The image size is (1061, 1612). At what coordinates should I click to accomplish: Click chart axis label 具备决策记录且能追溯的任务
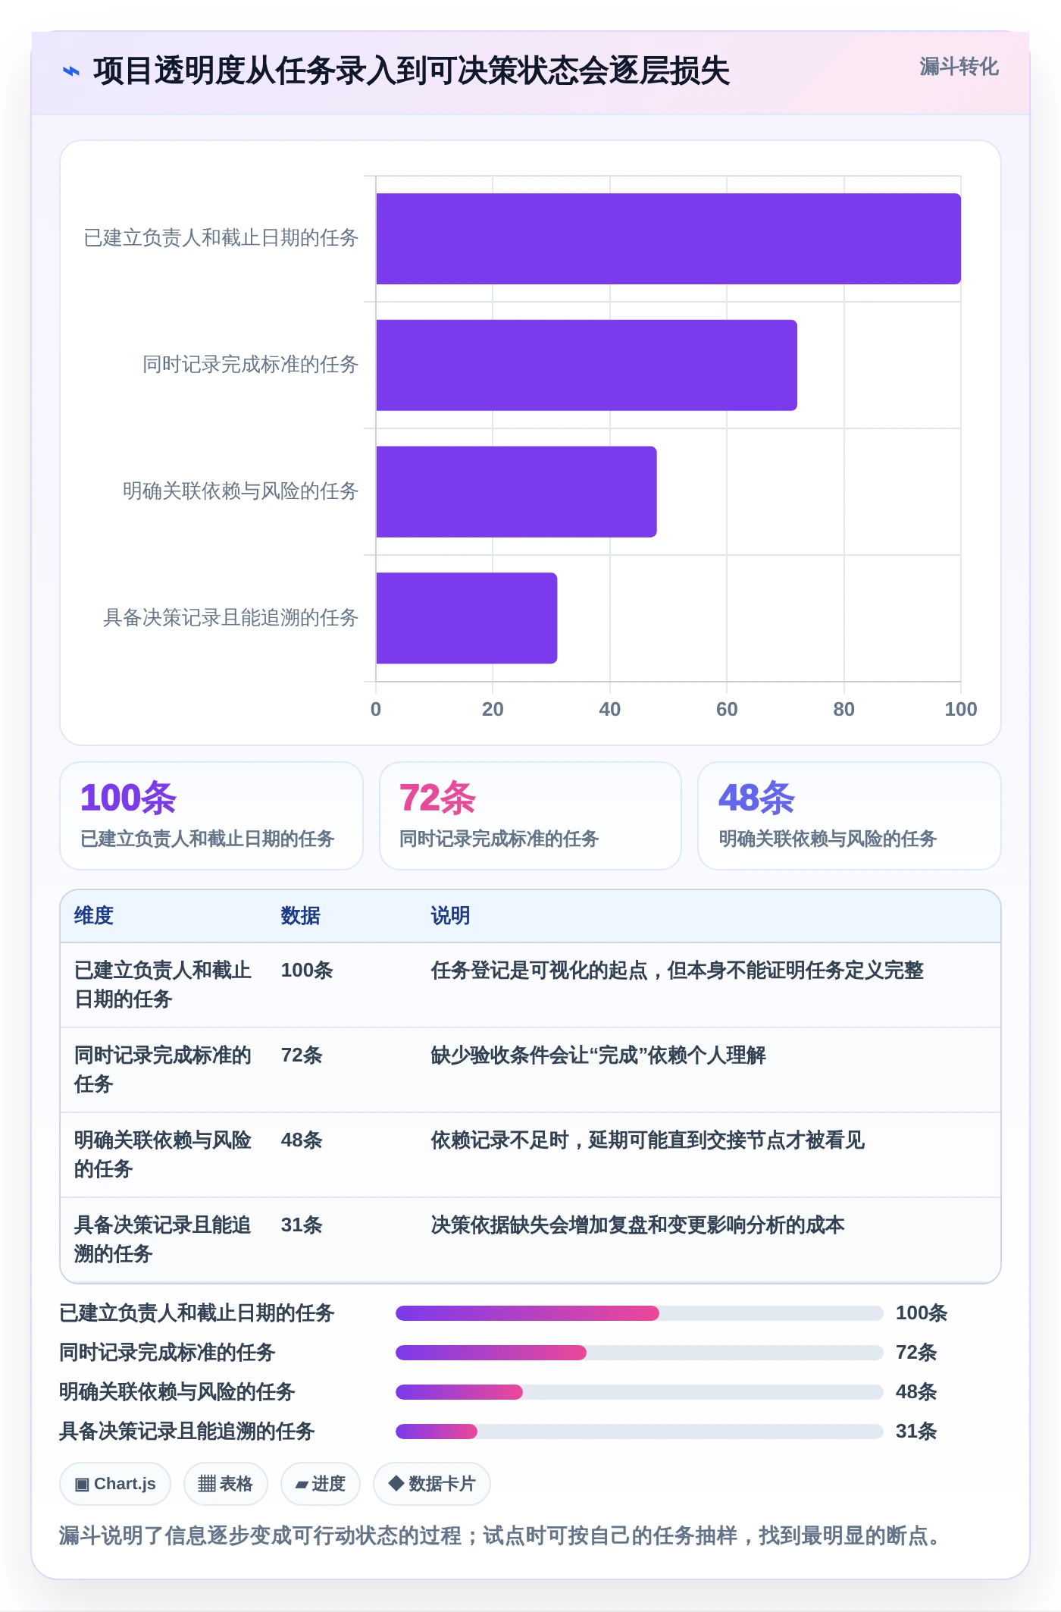coord(230,618)
